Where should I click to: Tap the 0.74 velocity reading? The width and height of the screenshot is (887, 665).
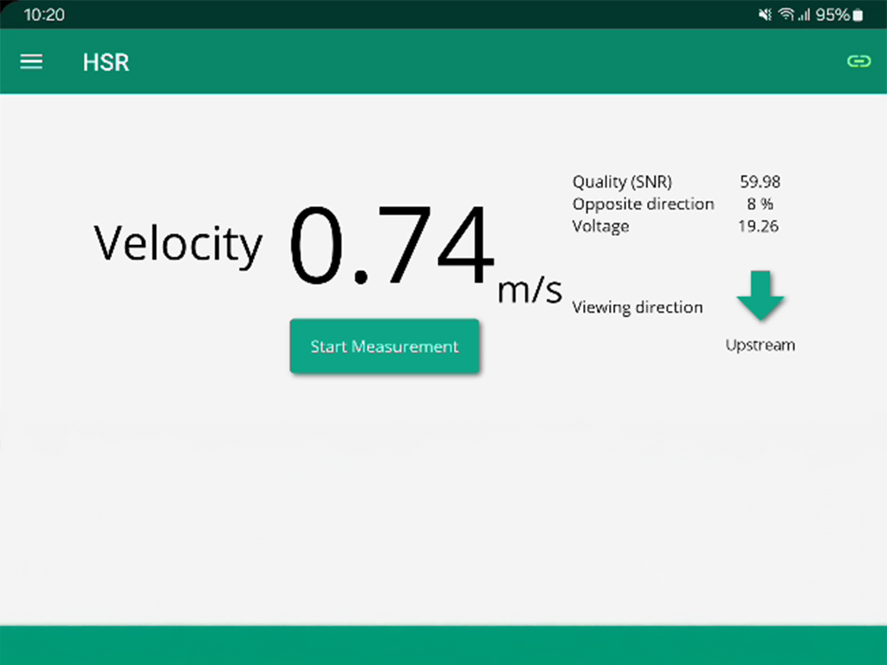tap(392, 246)
